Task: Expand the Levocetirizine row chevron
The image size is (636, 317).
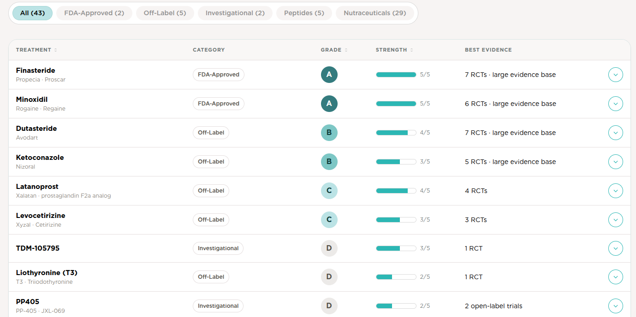Action: [x=616, y=220]
